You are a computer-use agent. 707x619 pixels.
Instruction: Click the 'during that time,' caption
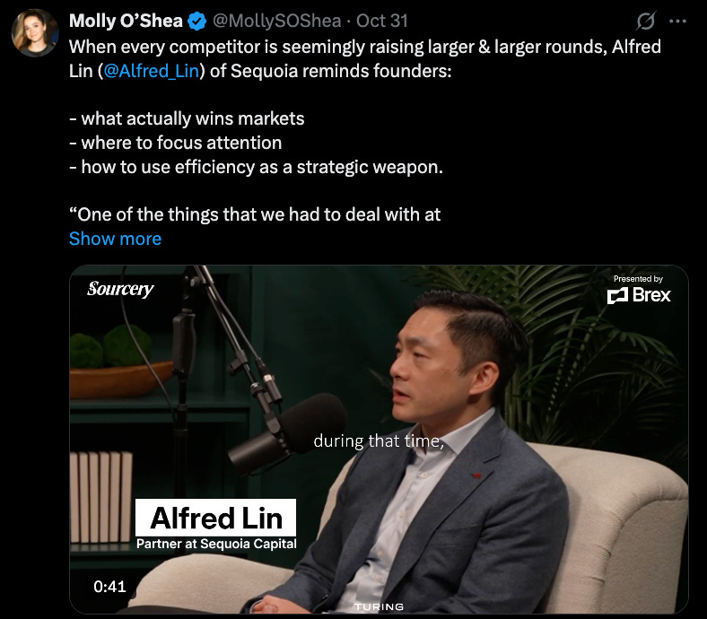coord(379,440)
